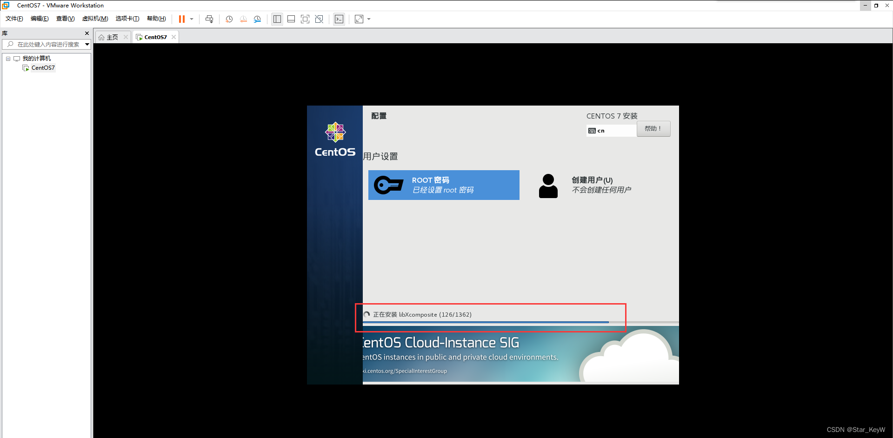The width and height of the screenshot is (893, 438).
Task: Open the 文件(F) menu
Action: point(14,19)
